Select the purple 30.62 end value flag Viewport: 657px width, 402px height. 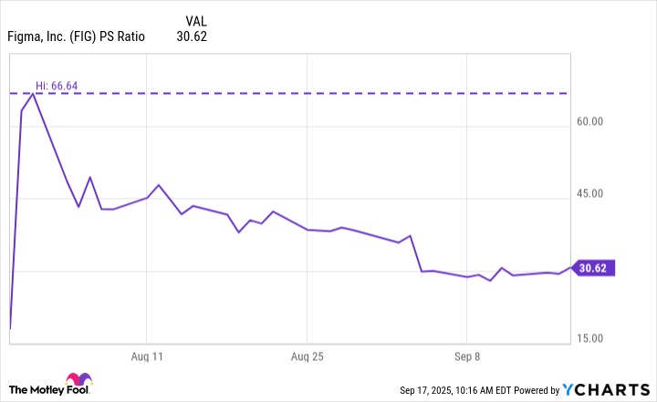[x=592, y=267]
